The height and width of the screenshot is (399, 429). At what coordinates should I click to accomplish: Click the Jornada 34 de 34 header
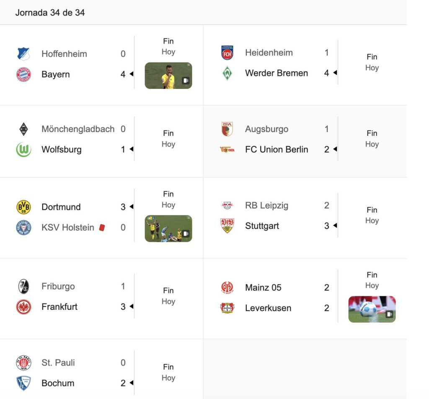(50, 13)
